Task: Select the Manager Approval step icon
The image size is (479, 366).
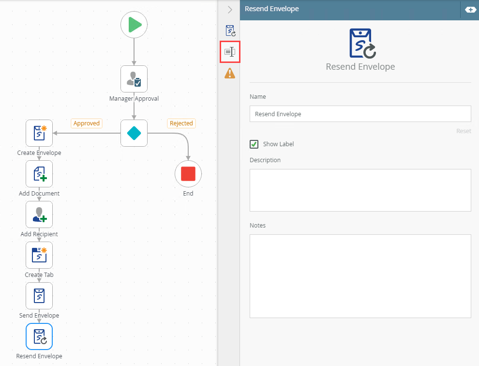Action: pos(134,79)
